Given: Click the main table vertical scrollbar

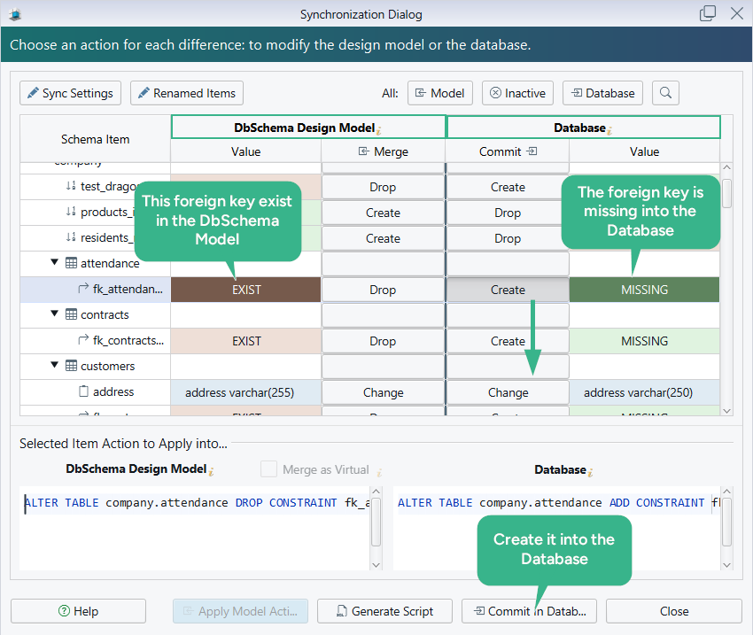Looking at the screenshot, I should click(726, 193).
